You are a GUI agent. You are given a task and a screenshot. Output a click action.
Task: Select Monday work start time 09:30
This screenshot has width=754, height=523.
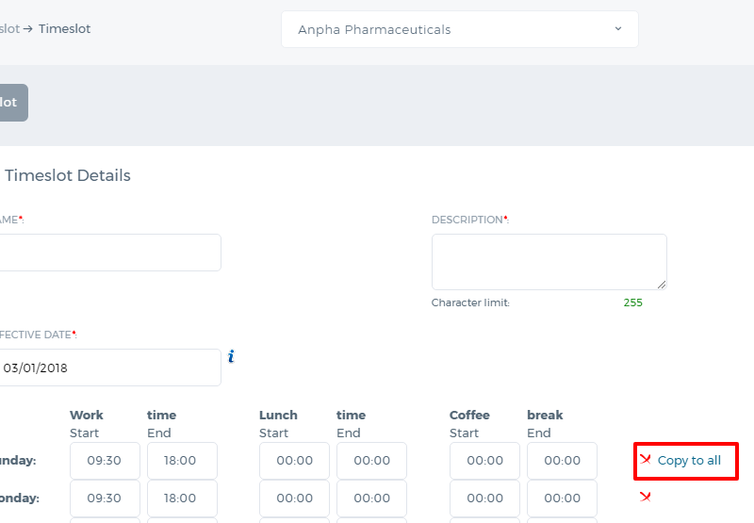point(105,498)
